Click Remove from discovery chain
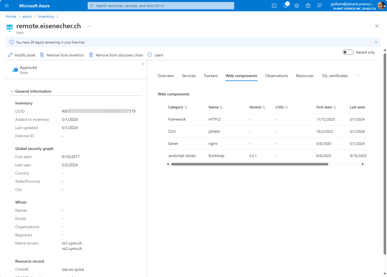387x277 pixels. (116, 55)
